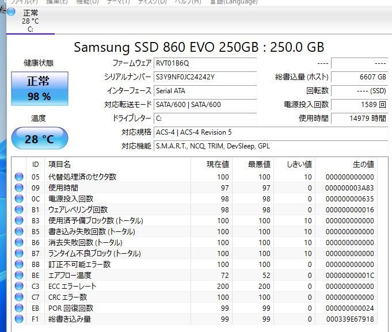Click the status icon for ID B1 row
The width and height of the screenshot is (392, 332).
point(19,209)
